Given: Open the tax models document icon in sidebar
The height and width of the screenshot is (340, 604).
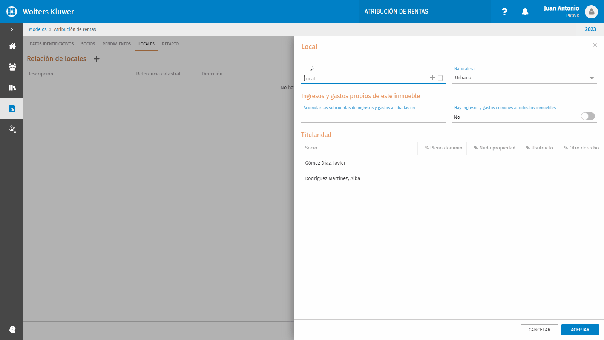Looking at the screenshot, I should point(12,109).
